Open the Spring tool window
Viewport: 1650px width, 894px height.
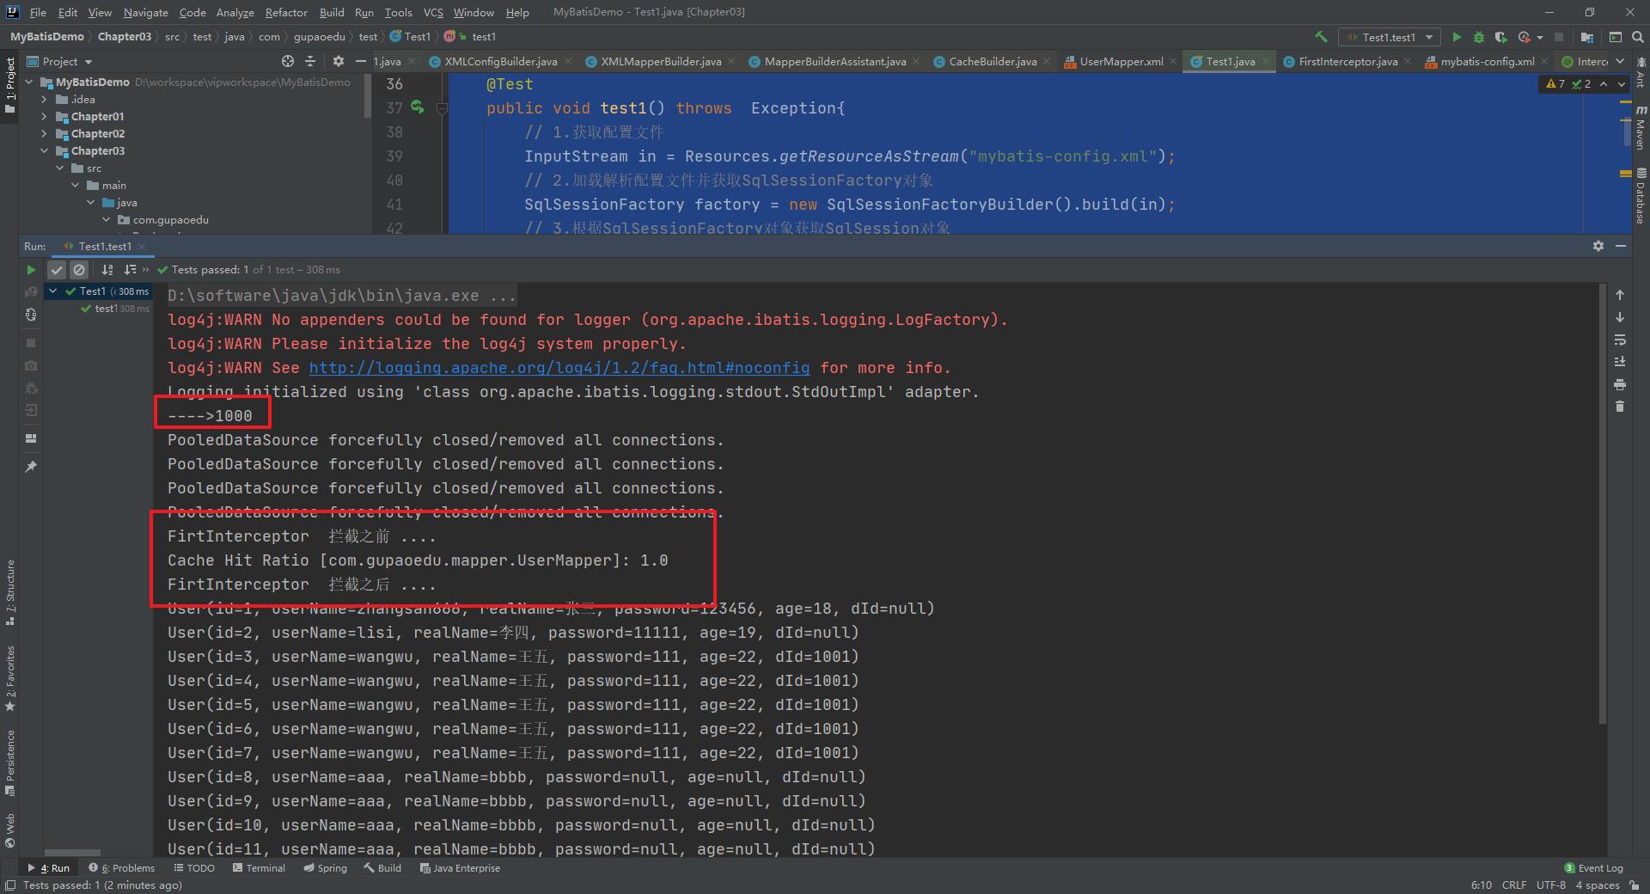[325, 868]
